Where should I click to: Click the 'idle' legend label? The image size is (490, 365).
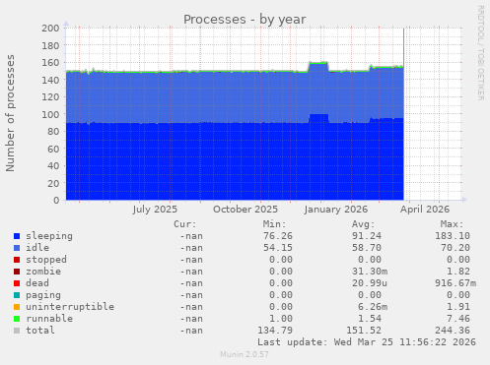37,248
